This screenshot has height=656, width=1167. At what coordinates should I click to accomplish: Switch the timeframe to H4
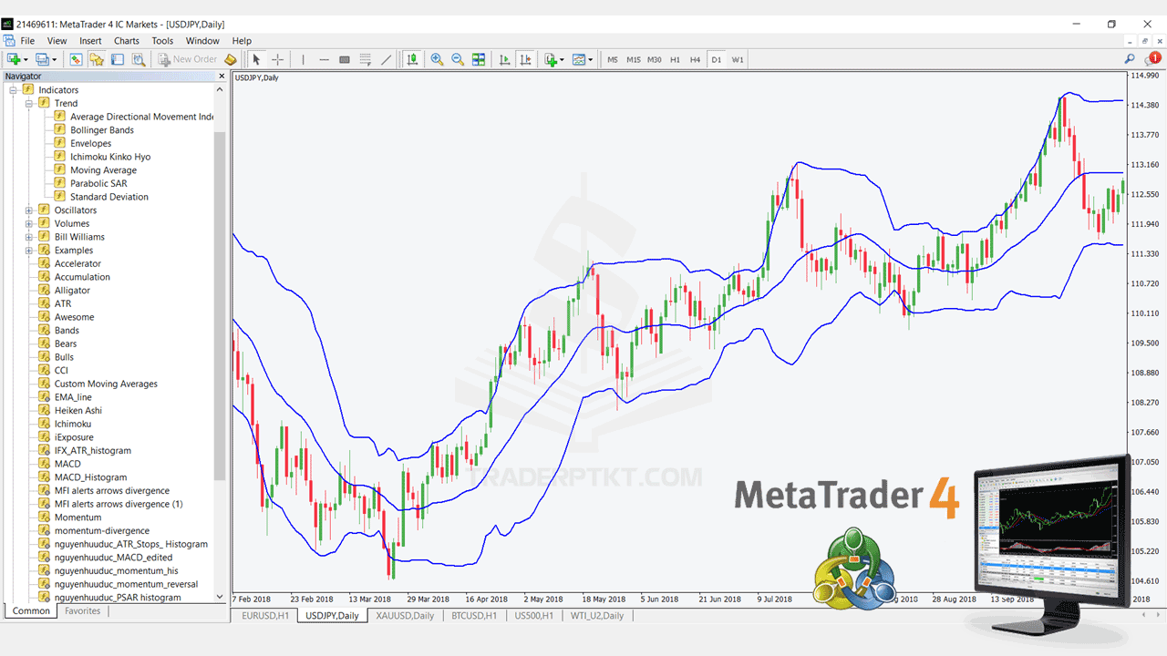pos(695,59)
